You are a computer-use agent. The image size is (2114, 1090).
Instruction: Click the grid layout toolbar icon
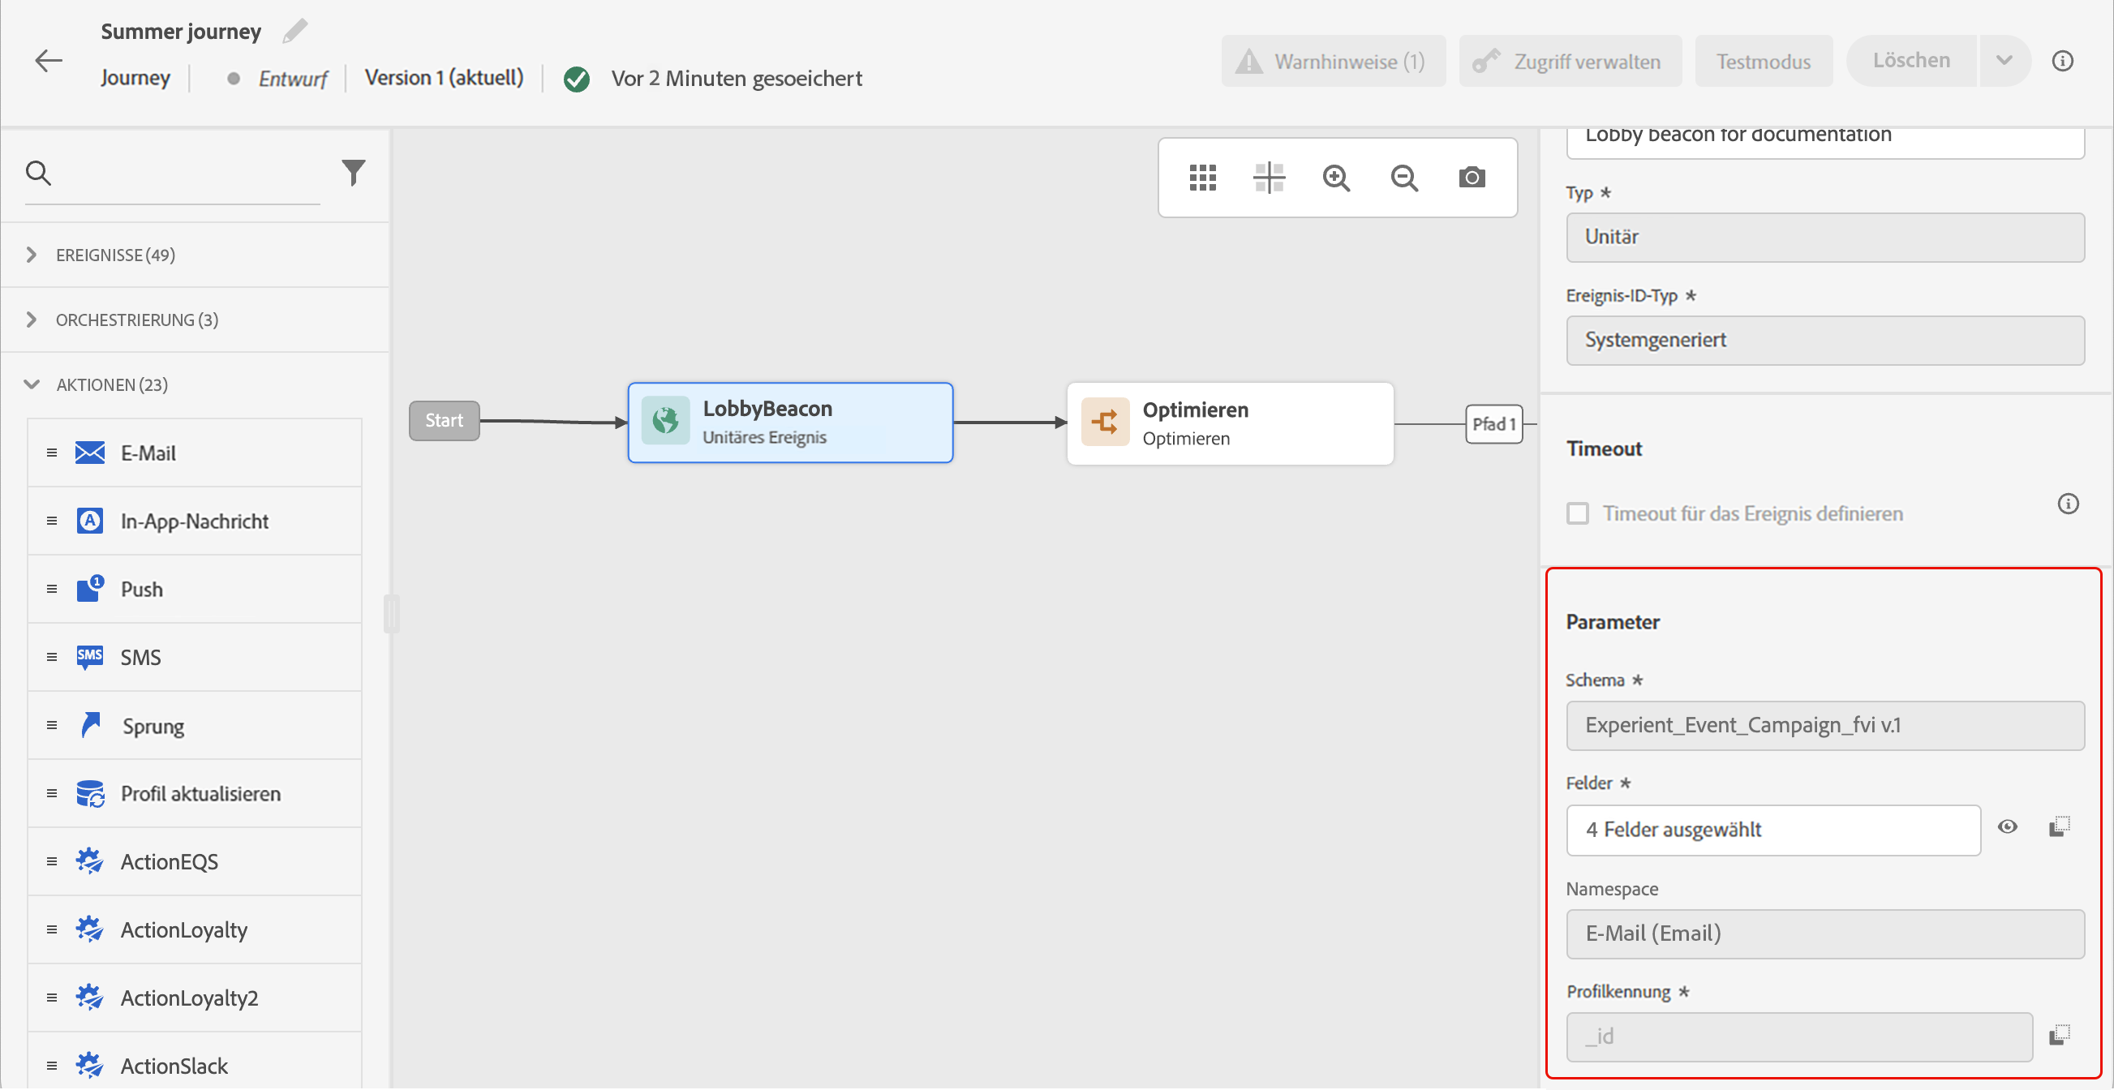pyautogui.click(x=1202, y=177)
